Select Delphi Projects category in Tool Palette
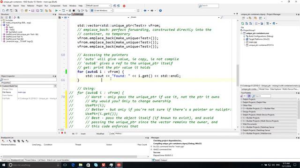The height and width of the screenshot is (168, 300). point(269,99)
